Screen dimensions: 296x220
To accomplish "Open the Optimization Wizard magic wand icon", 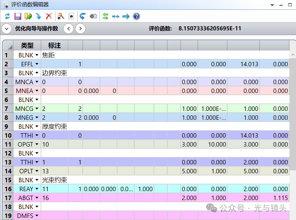I will (61, 16).
